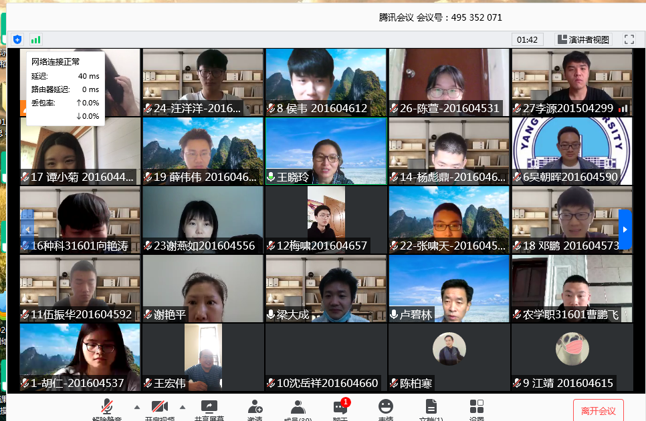Go to next page of participants
The height and width of the screenshot is (421, 646).
point(625,229)
